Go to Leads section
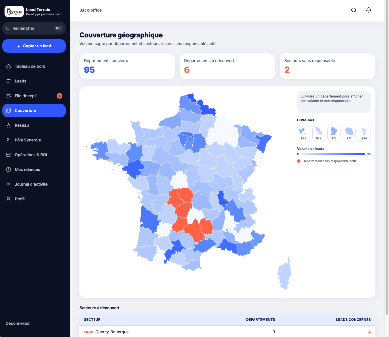The image size is (389, 337). [34, 81]
